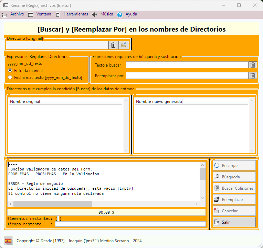Click the log horizontal scrollbar thumb
The width and height of the screenshot is (263, 248).
(53, 204)
